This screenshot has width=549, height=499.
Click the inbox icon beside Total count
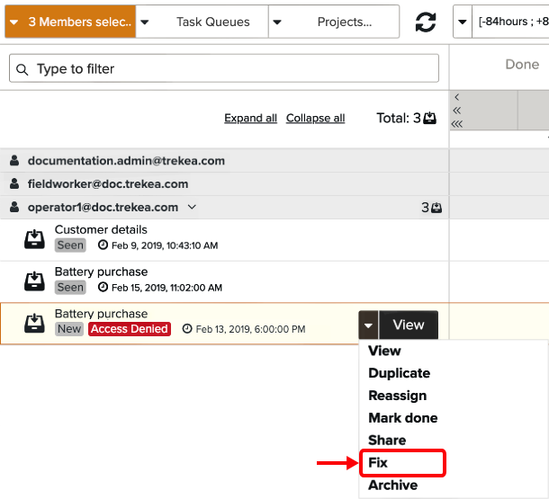point(430,119)
